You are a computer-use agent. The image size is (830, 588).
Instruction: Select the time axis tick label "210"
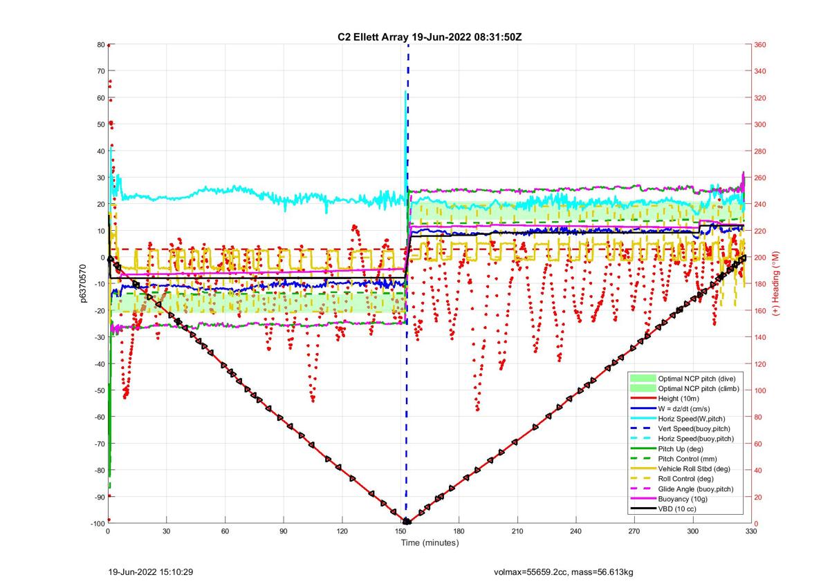[x=517, y=532]
